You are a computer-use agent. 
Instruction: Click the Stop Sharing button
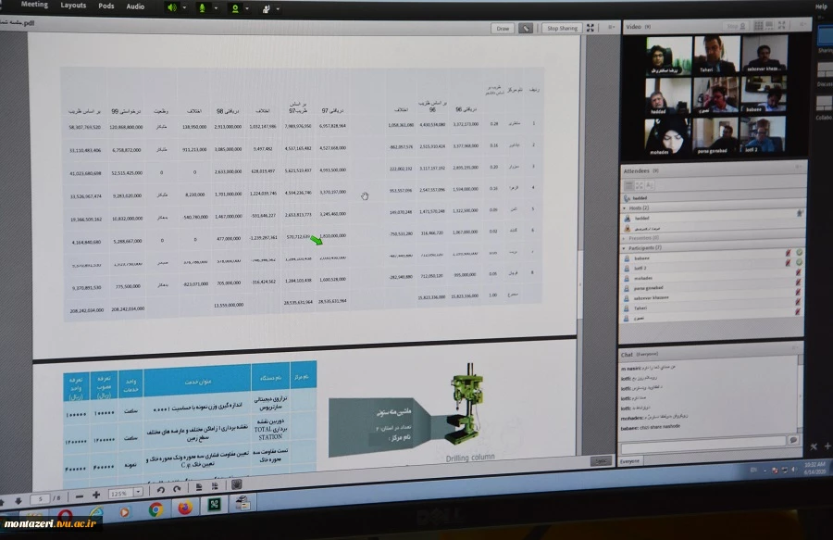[562, 28]
